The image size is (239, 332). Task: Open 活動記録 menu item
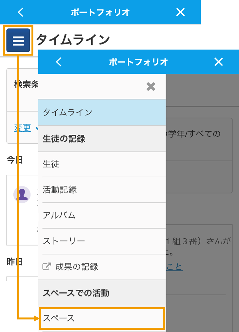pos(102,190)
